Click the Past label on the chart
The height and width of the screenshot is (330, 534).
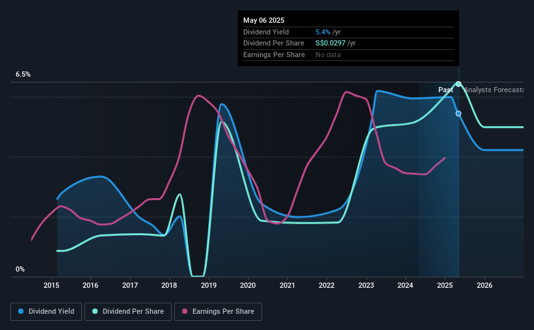(x=446, y=90)
